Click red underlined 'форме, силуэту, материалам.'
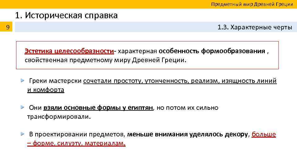 79,143
